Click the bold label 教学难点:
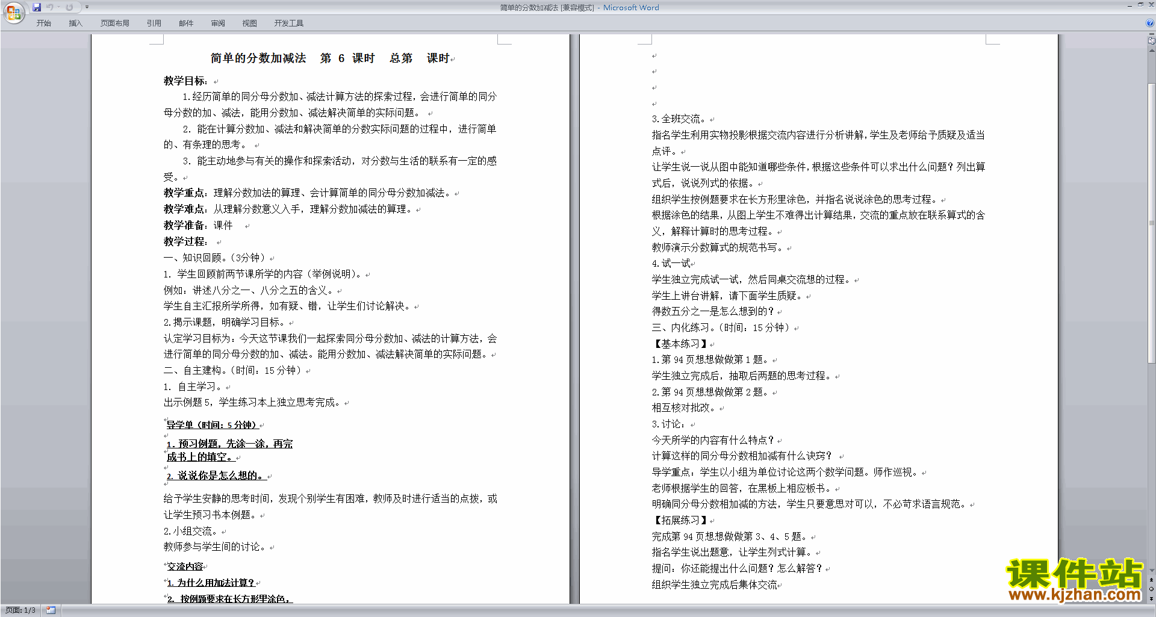Image resolution: width=1156 pixels, height=617 pixels. 185,209
